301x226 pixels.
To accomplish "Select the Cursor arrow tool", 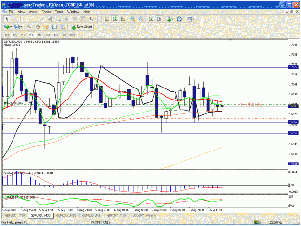I will (x=7, y=19).
